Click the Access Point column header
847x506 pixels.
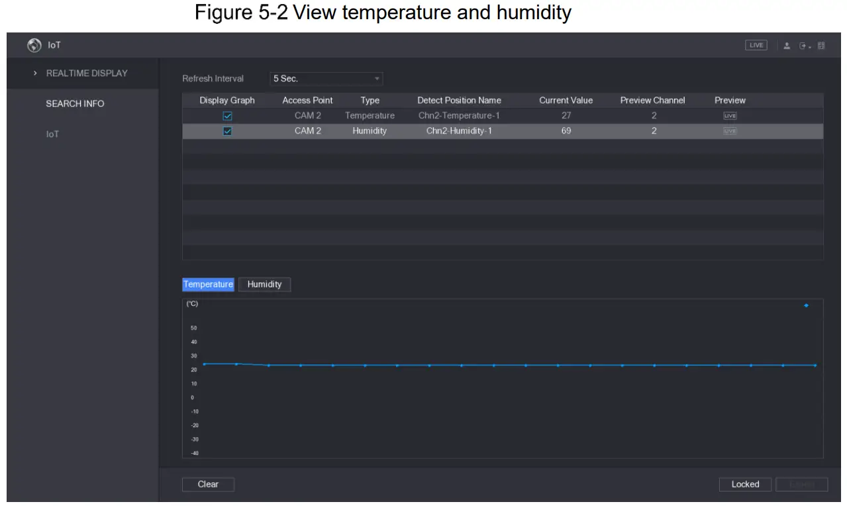pyautogui.click(x=307, y=100)
